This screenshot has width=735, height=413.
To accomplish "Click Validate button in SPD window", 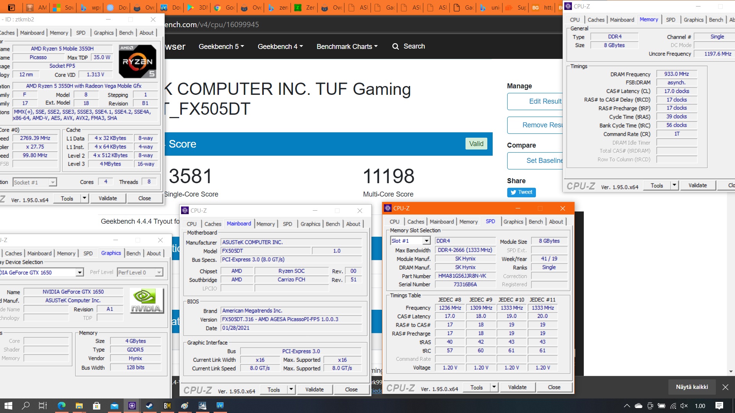I will coord(517,387).
